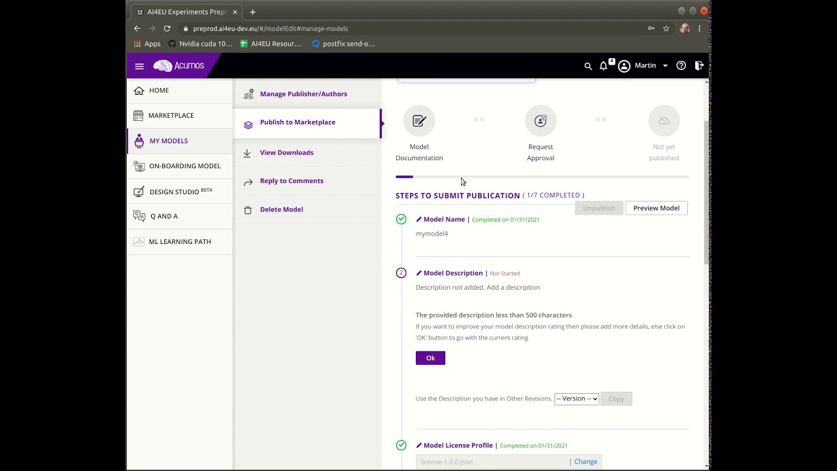Click Model Documentation step icon

(419, 121)
